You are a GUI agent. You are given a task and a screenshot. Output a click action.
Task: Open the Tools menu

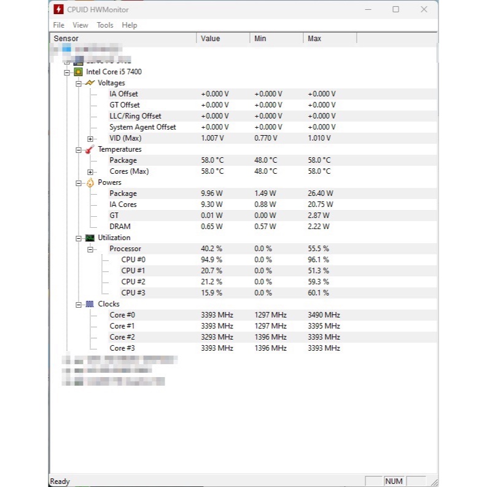coord(105,25)
